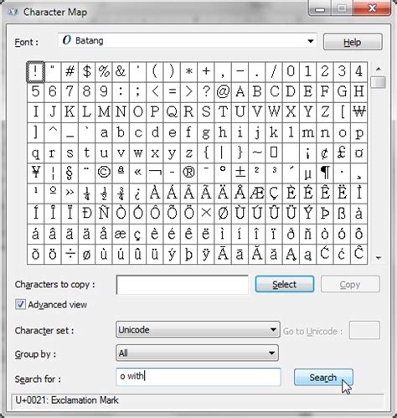The height and width of the screenshot is (418, 397).
Task: Select the inverted question mark ¿
Action: [x=137, y=193]
